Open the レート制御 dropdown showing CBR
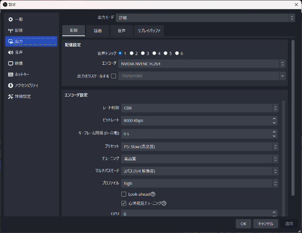302x233 pixels. click(x=200, y=108)
